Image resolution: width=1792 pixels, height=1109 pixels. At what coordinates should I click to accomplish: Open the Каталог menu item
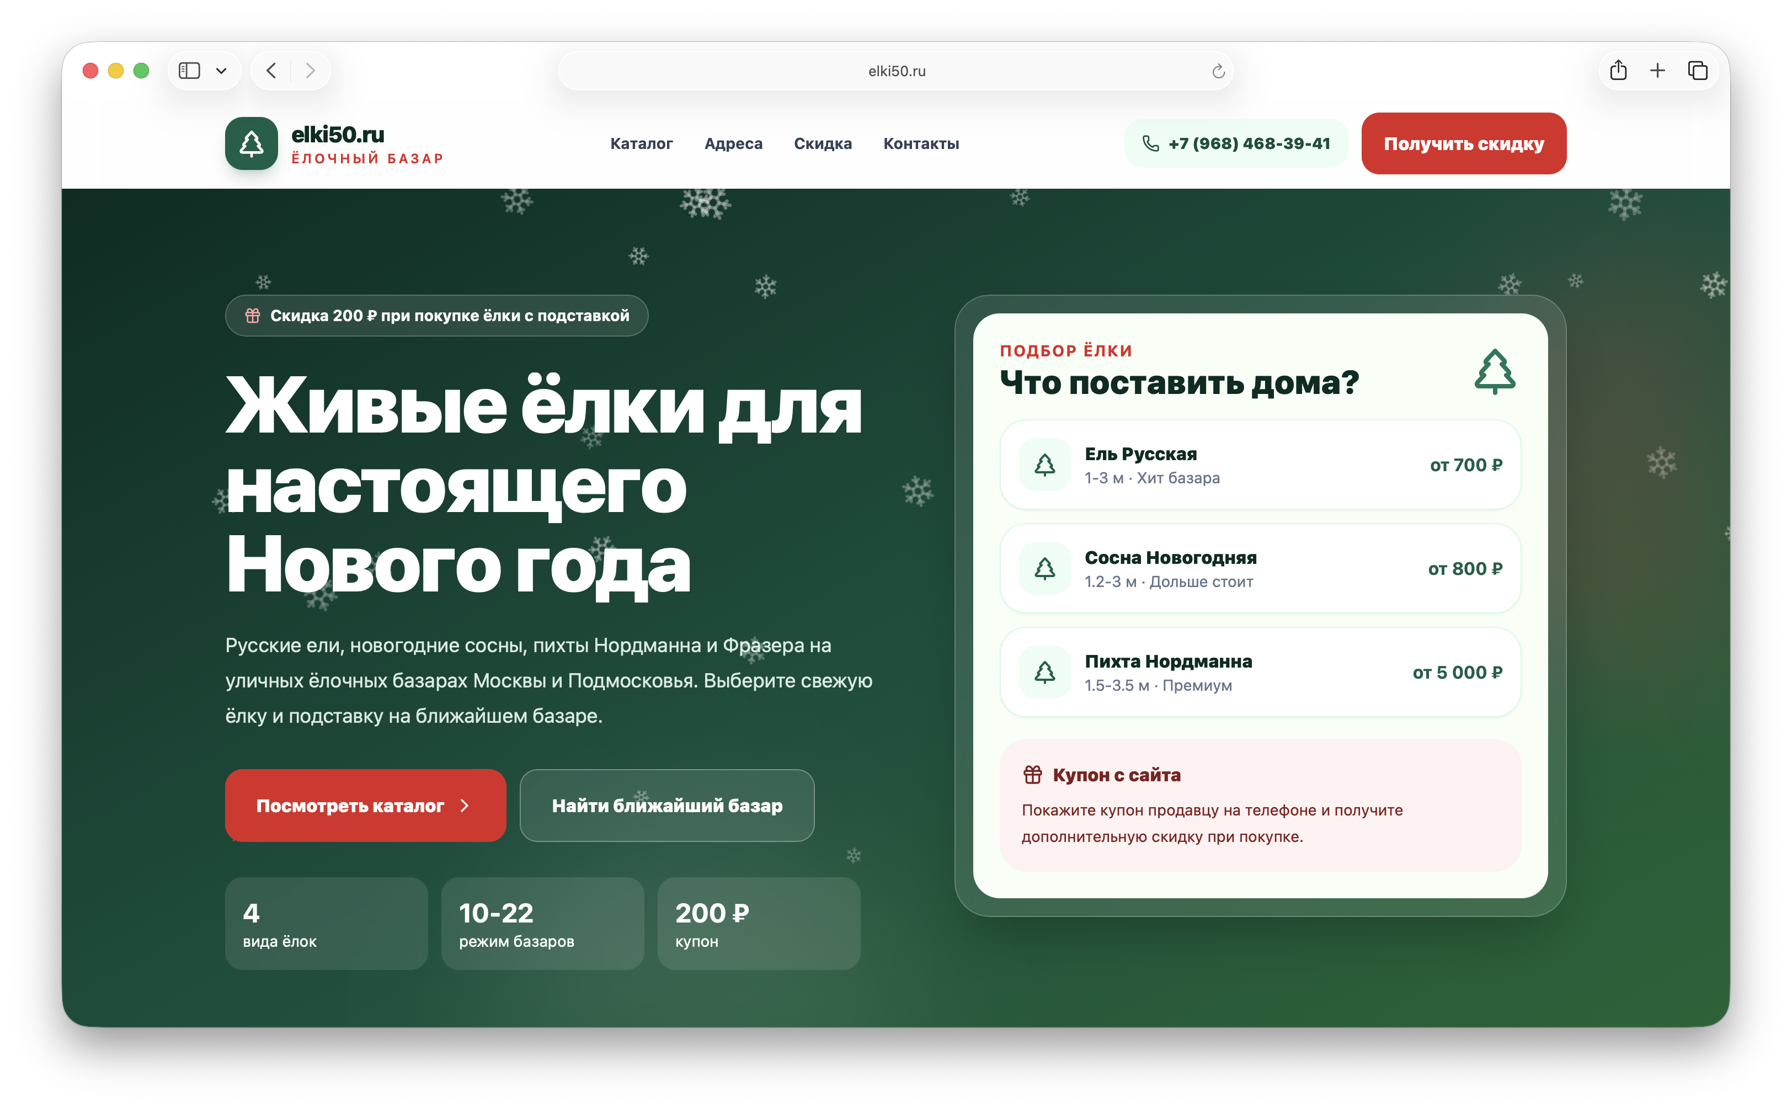click(641, 144)
